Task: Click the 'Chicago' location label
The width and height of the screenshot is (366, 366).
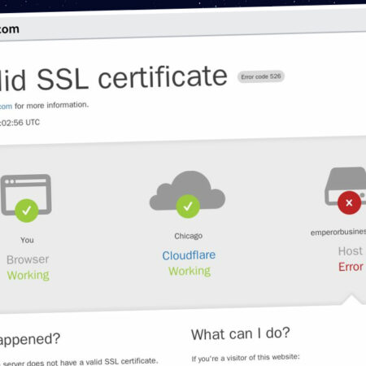Action: pos(189,236)
